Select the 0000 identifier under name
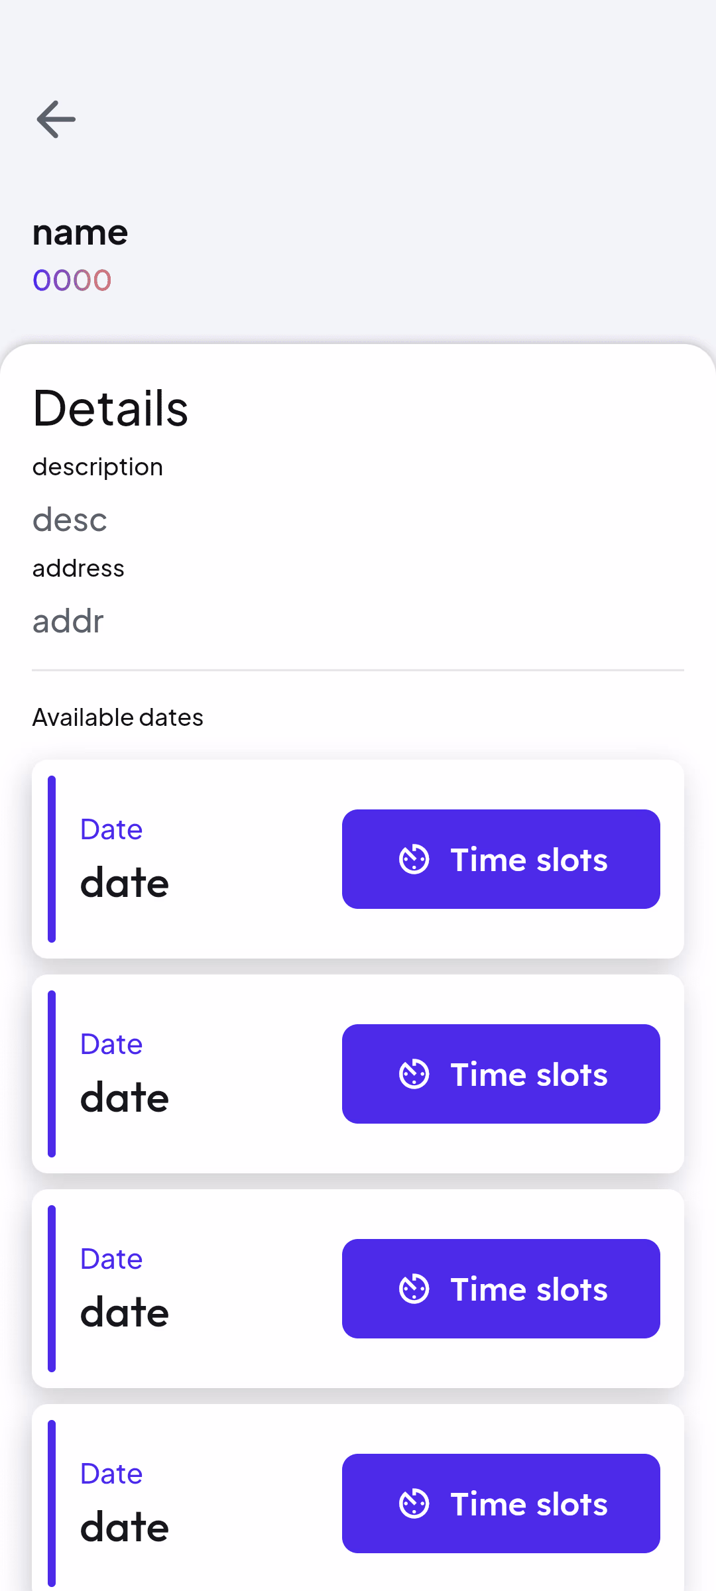Image resolution: width=716 pixels, height=1591 pixels. (x=72, y=280)
